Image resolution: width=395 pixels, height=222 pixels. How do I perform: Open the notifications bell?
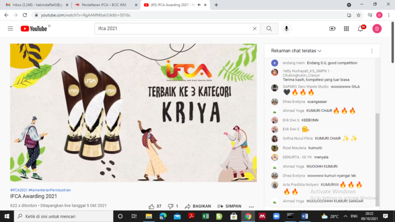[361, 29]
